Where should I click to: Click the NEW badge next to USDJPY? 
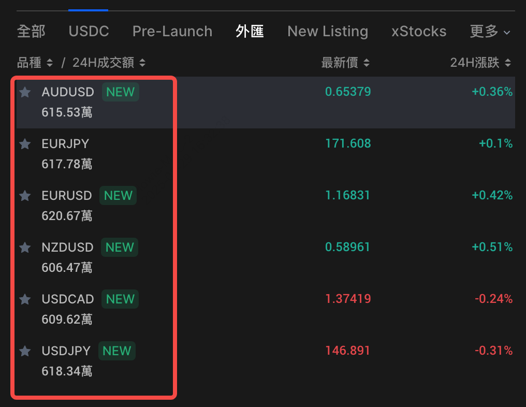tap(117, 351)
